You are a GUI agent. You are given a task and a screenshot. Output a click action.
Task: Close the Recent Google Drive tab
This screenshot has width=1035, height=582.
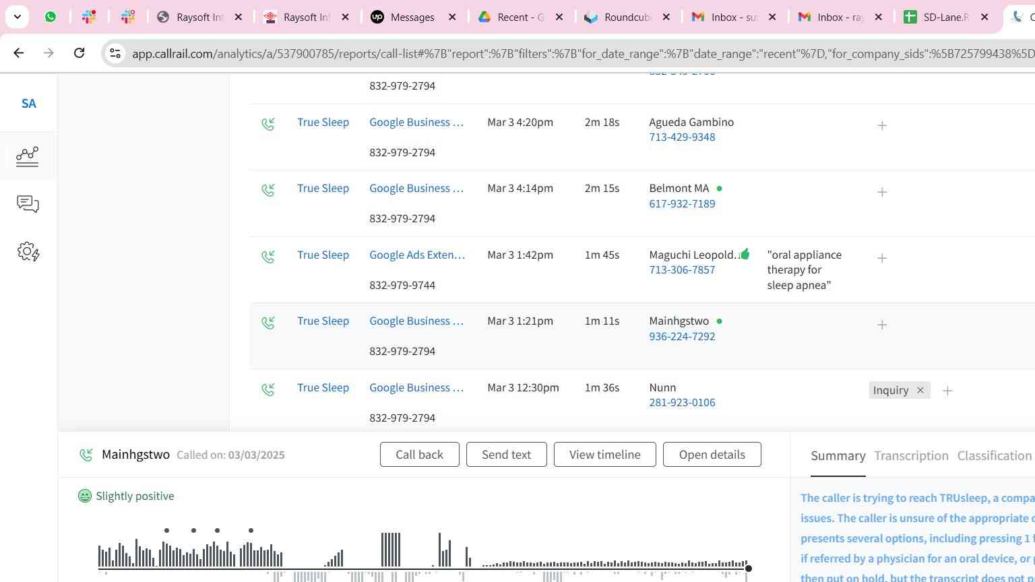[559, 17]
